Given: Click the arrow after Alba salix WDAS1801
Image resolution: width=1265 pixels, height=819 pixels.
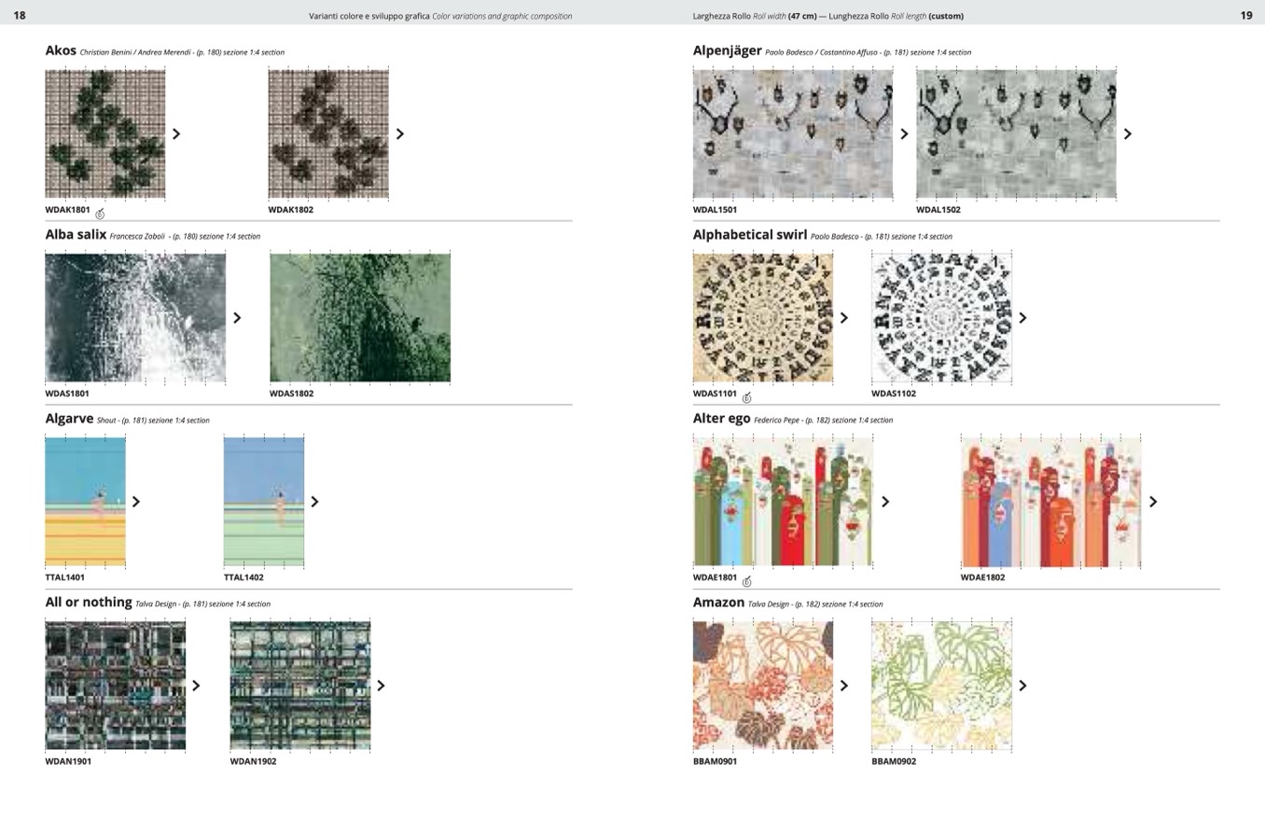Looking at the screenshot, I should click(x=237, y=318).
